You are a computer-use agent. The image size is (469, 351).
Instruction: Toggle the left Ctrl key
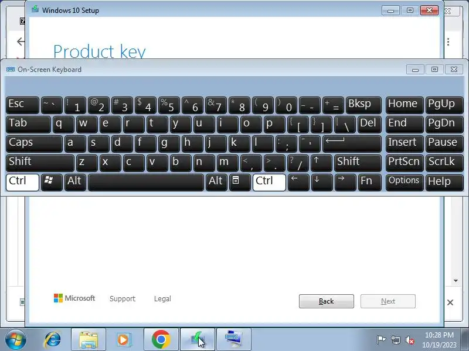22,183
